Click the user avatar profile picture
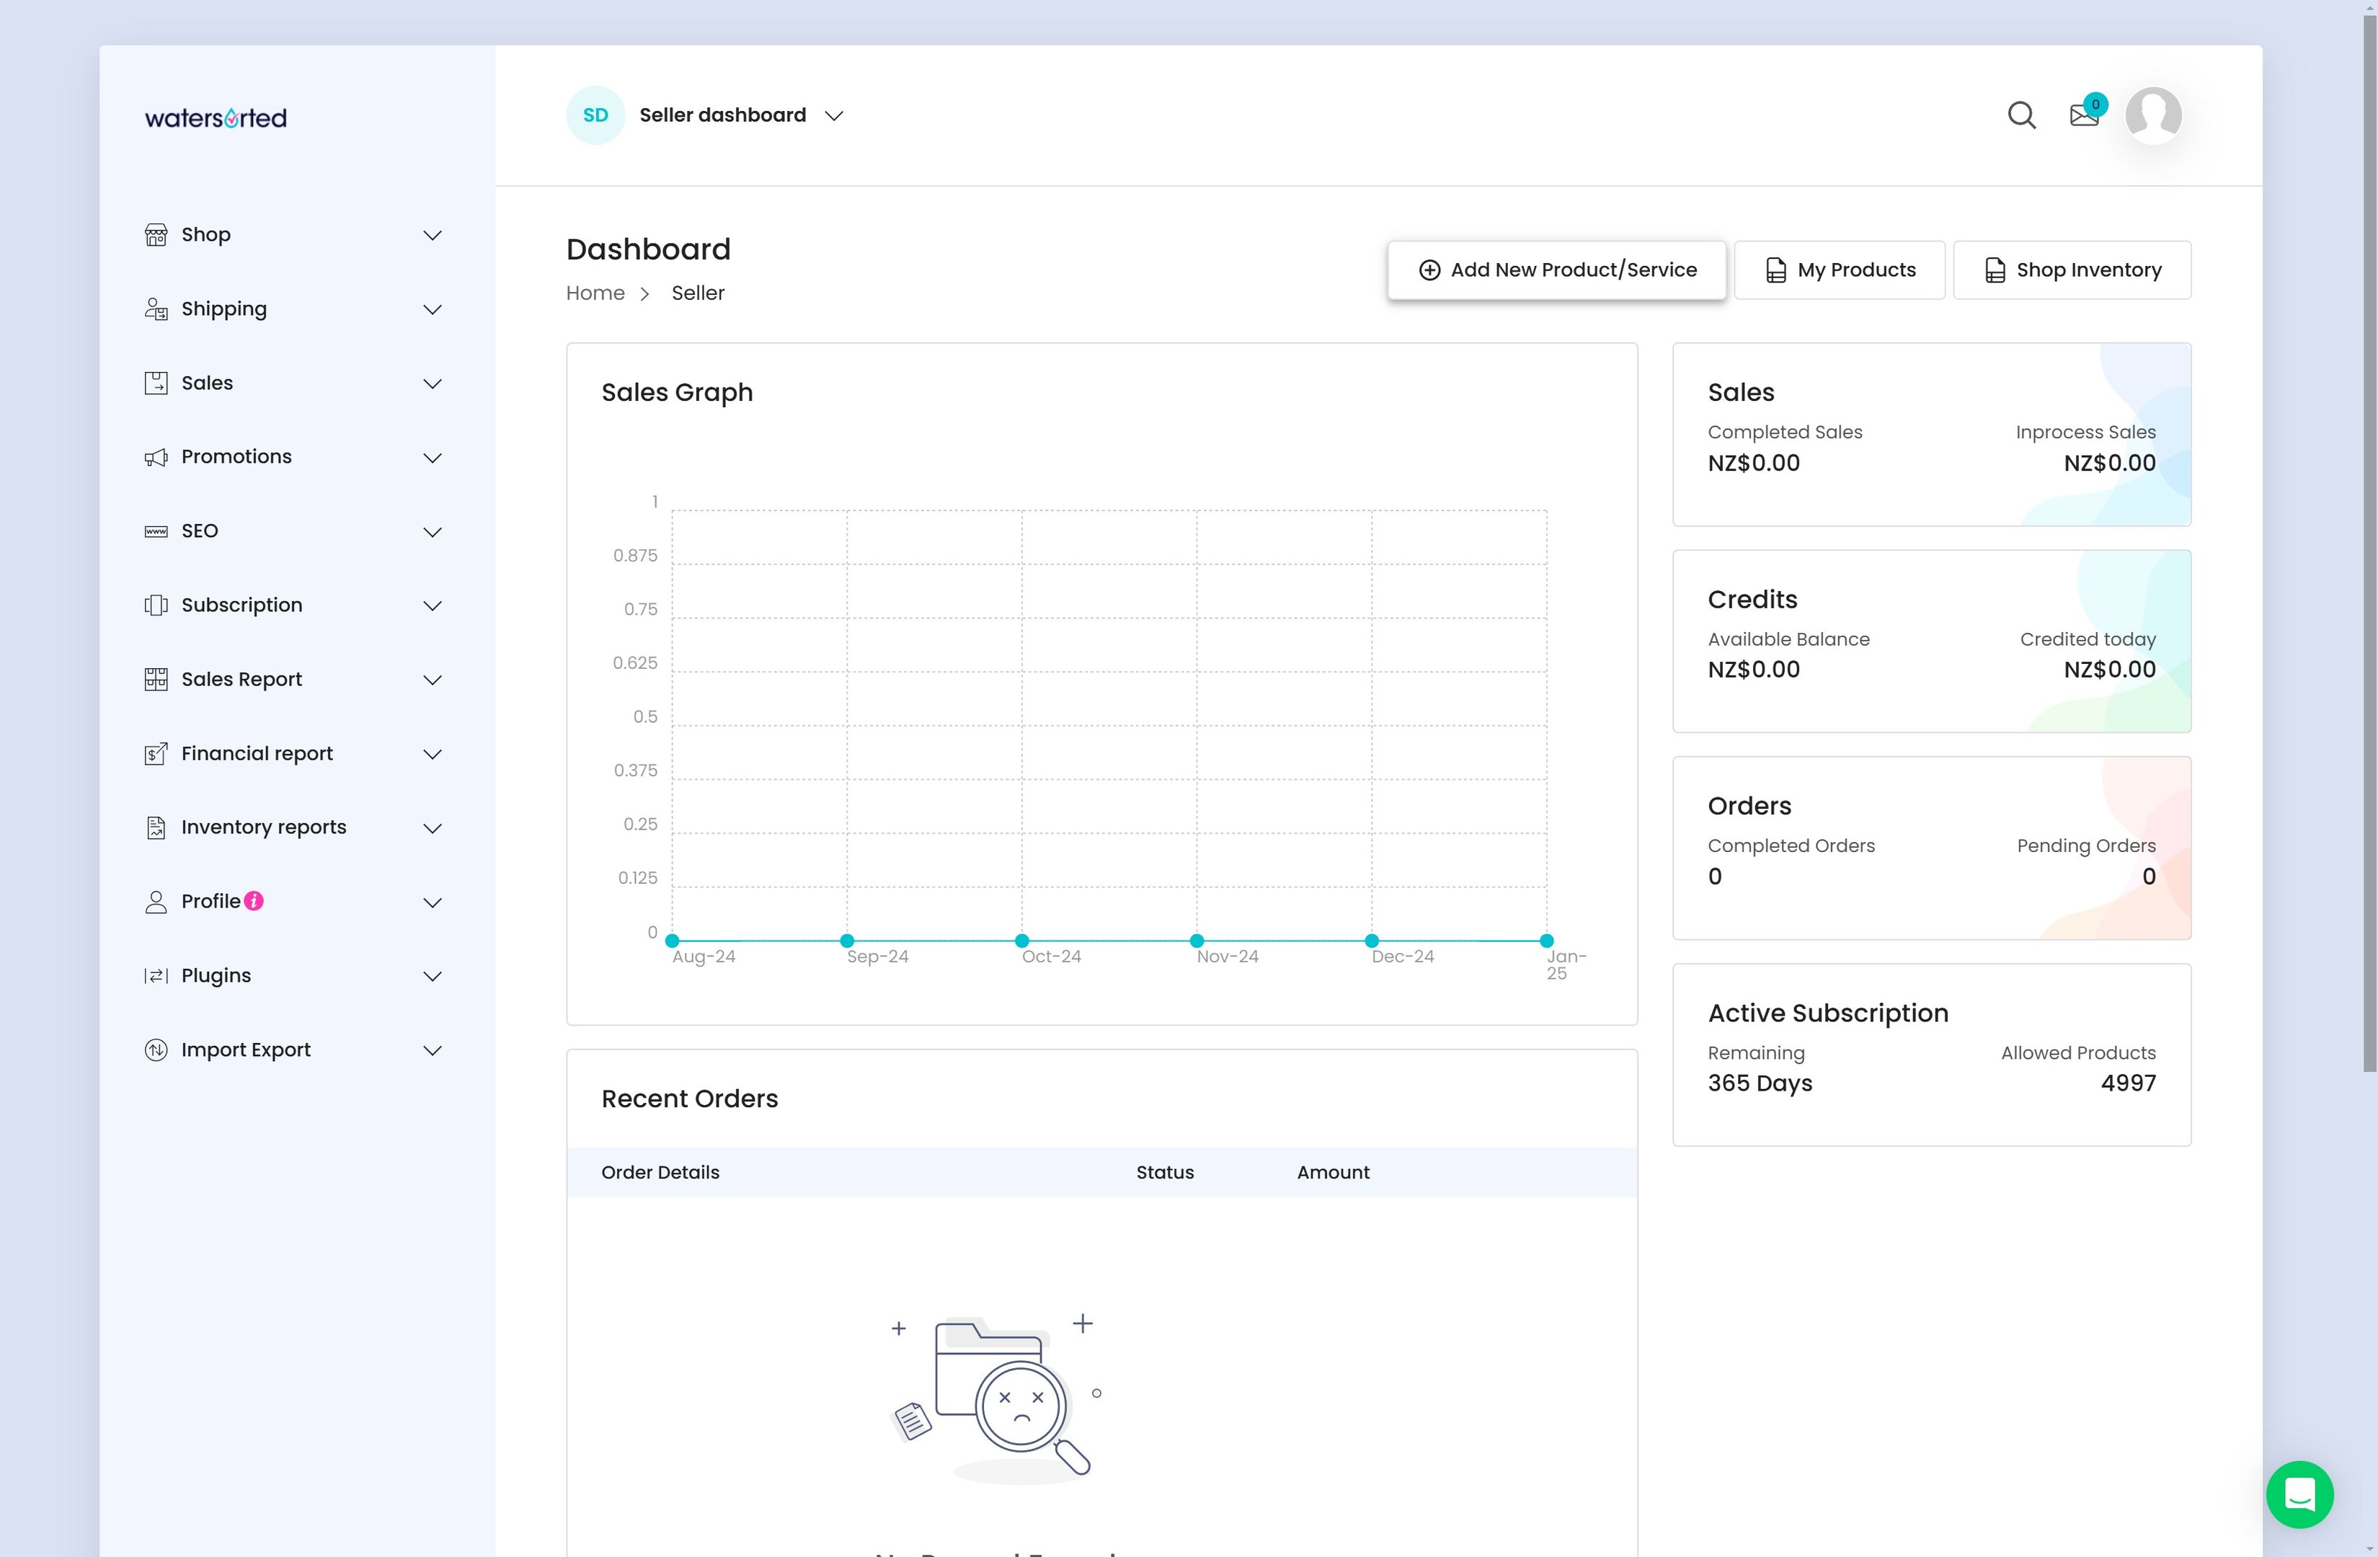This screenshot has width=2378, height=1557. pyautogui.click(x=2152, y=115)
